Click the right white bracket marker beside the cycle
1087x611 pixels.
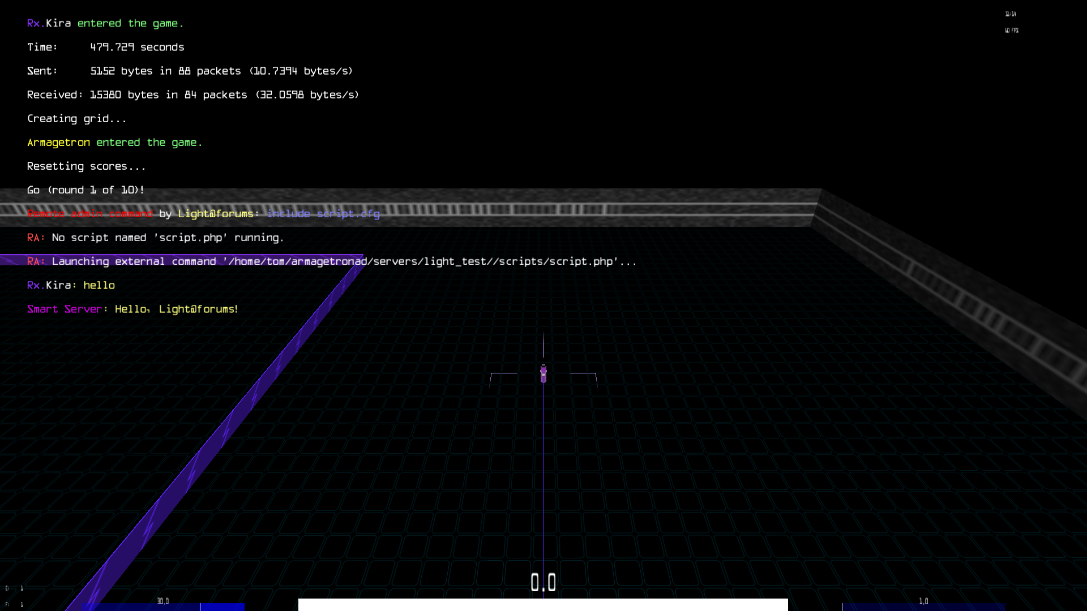[x=583, y=374]
